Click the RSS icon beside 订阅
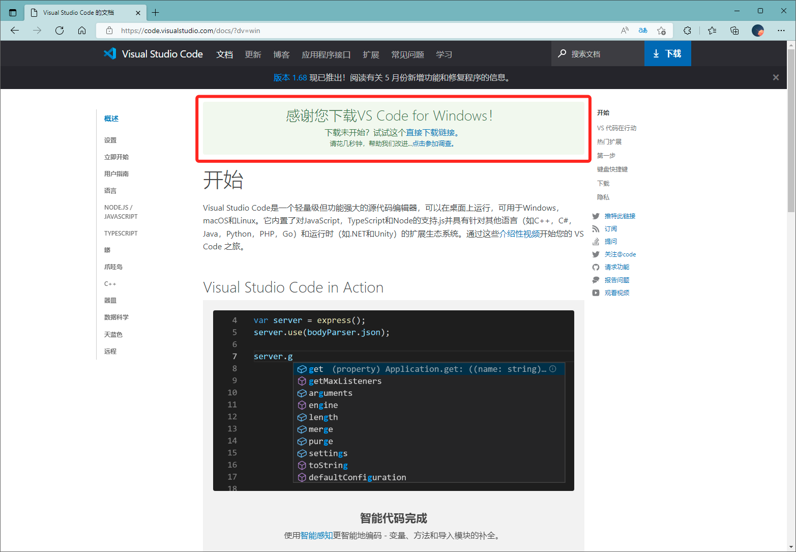The image size is (796, 552). 596,229
